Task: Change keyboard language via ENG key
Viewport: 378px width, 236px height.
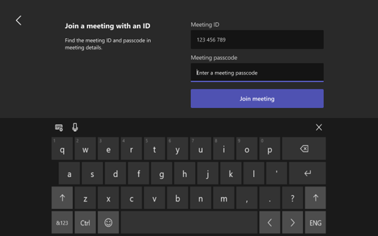Action: click(316, 223)
